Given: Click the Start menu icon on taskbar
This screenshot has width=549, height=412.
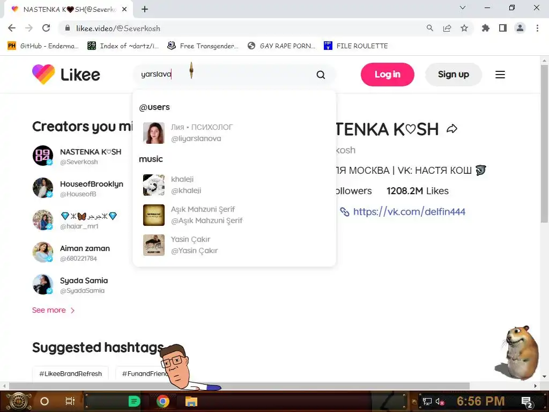Looking at the screenshot, I should 19,401.
